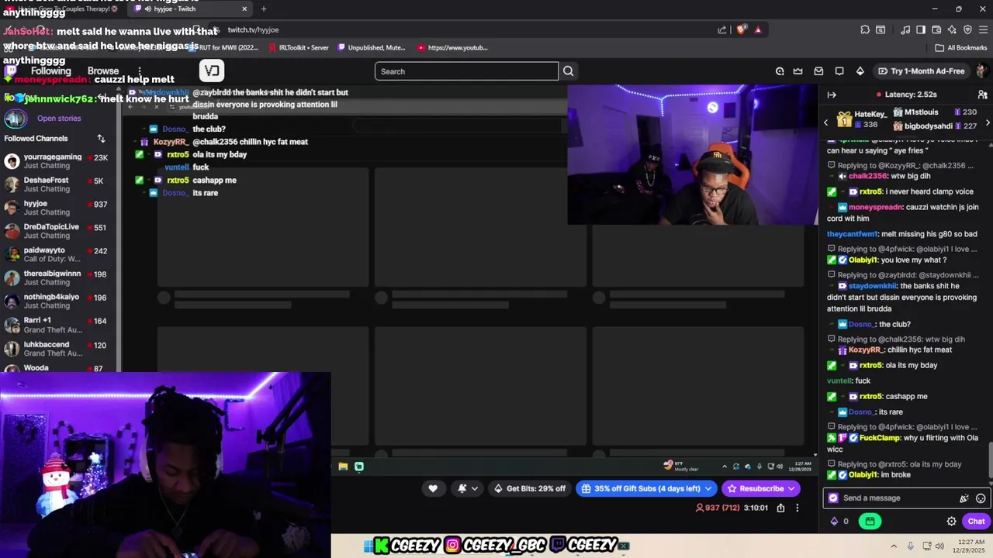Click the Get Bits diamond icon in top bar
993x558 pixels.
point(860,71)
